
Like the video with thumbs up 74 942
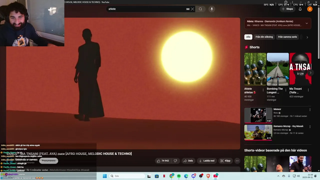coord(163,161)
